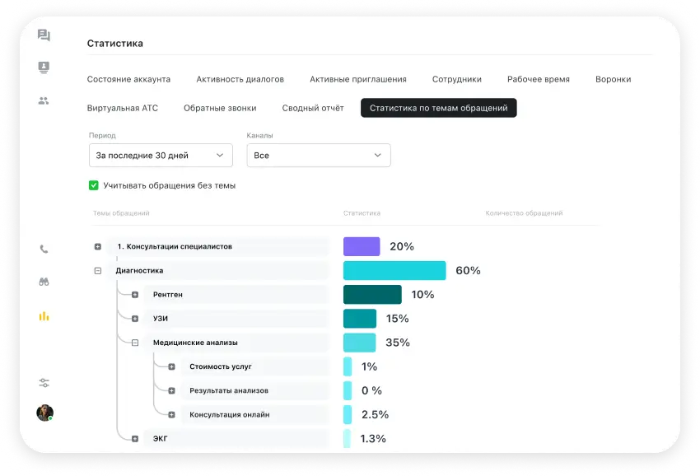700x476 pixels.
Task: Open the settings sliders icon
Action: pyautogui.click(x=44, y=383)
